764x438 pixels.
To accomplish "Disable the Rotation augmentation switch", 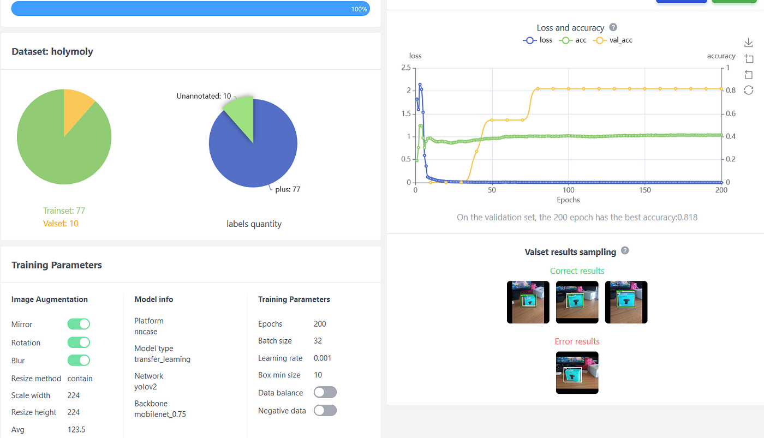I will pos(79,343).
